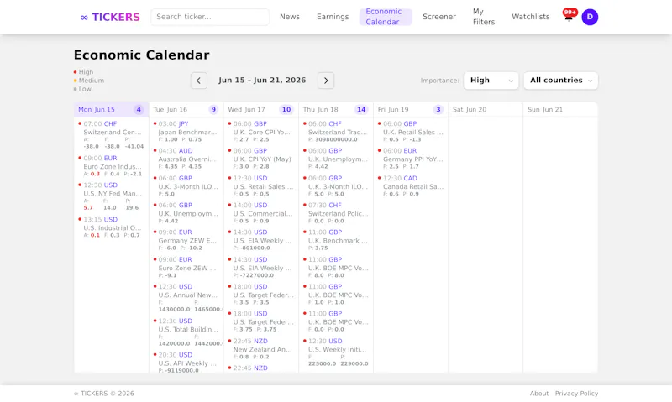Image resolution: width=672 pixels, height=402 pixels.
Task: Open Switzerland Trad... event Thursday
Action: pos(335,132)
